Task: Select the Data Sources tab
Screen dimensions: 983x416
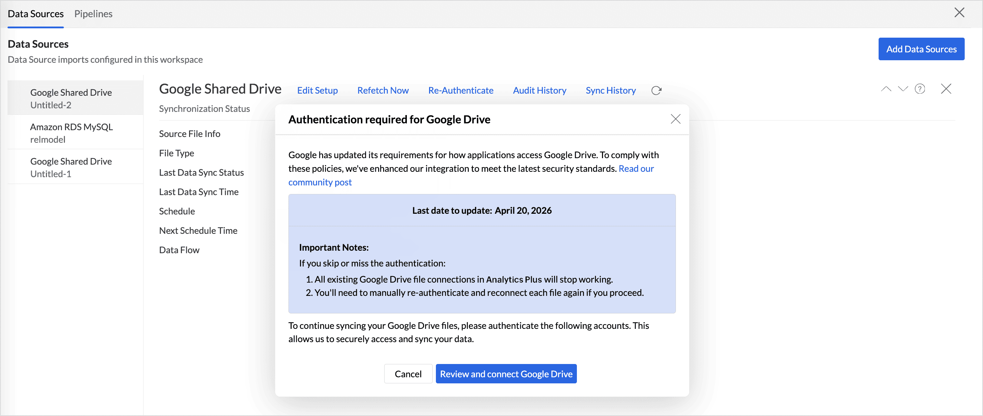Action: (36, 14)
